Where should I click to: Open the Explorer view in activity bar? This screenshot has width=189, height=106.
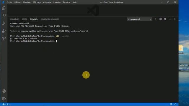coord(4,8)
